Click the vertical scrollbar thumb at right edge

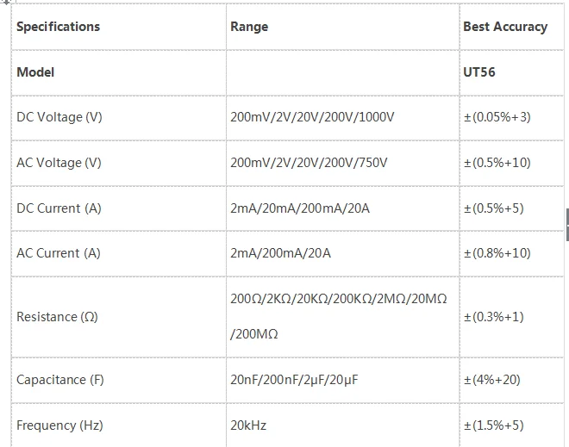click(x=567, y=225)
